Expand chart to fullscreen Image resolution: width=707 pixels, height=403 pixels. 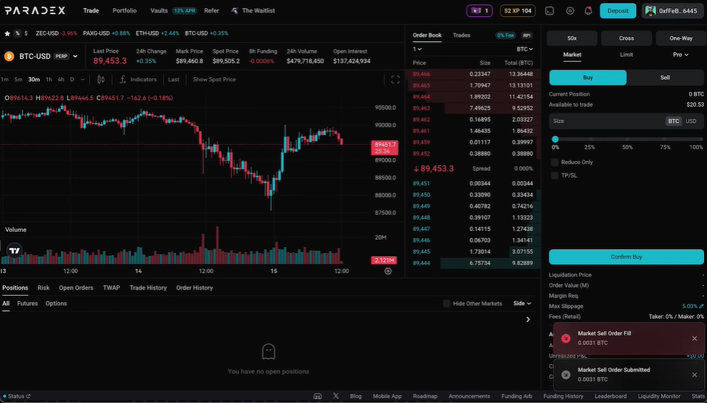[x=395, y=79]
